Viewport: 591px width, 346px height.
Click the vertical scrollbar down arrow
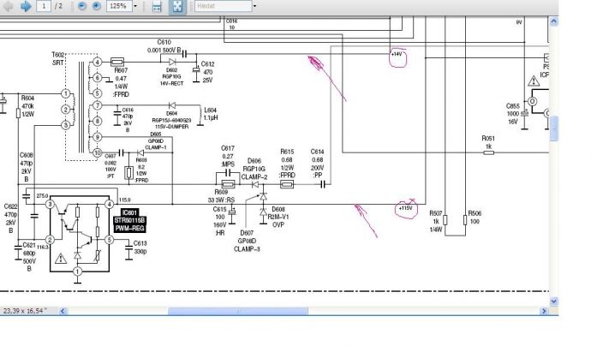pyautogui.click(x=553, y=301)
